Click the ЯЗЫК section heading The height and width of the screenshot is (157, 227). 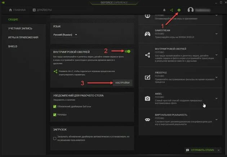pos(57,27)
